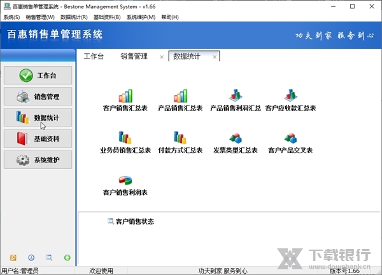The height and width of the screenshot is (275, 382).
Task: Open 发票类型汇总表 report icon
Action: 236,138
